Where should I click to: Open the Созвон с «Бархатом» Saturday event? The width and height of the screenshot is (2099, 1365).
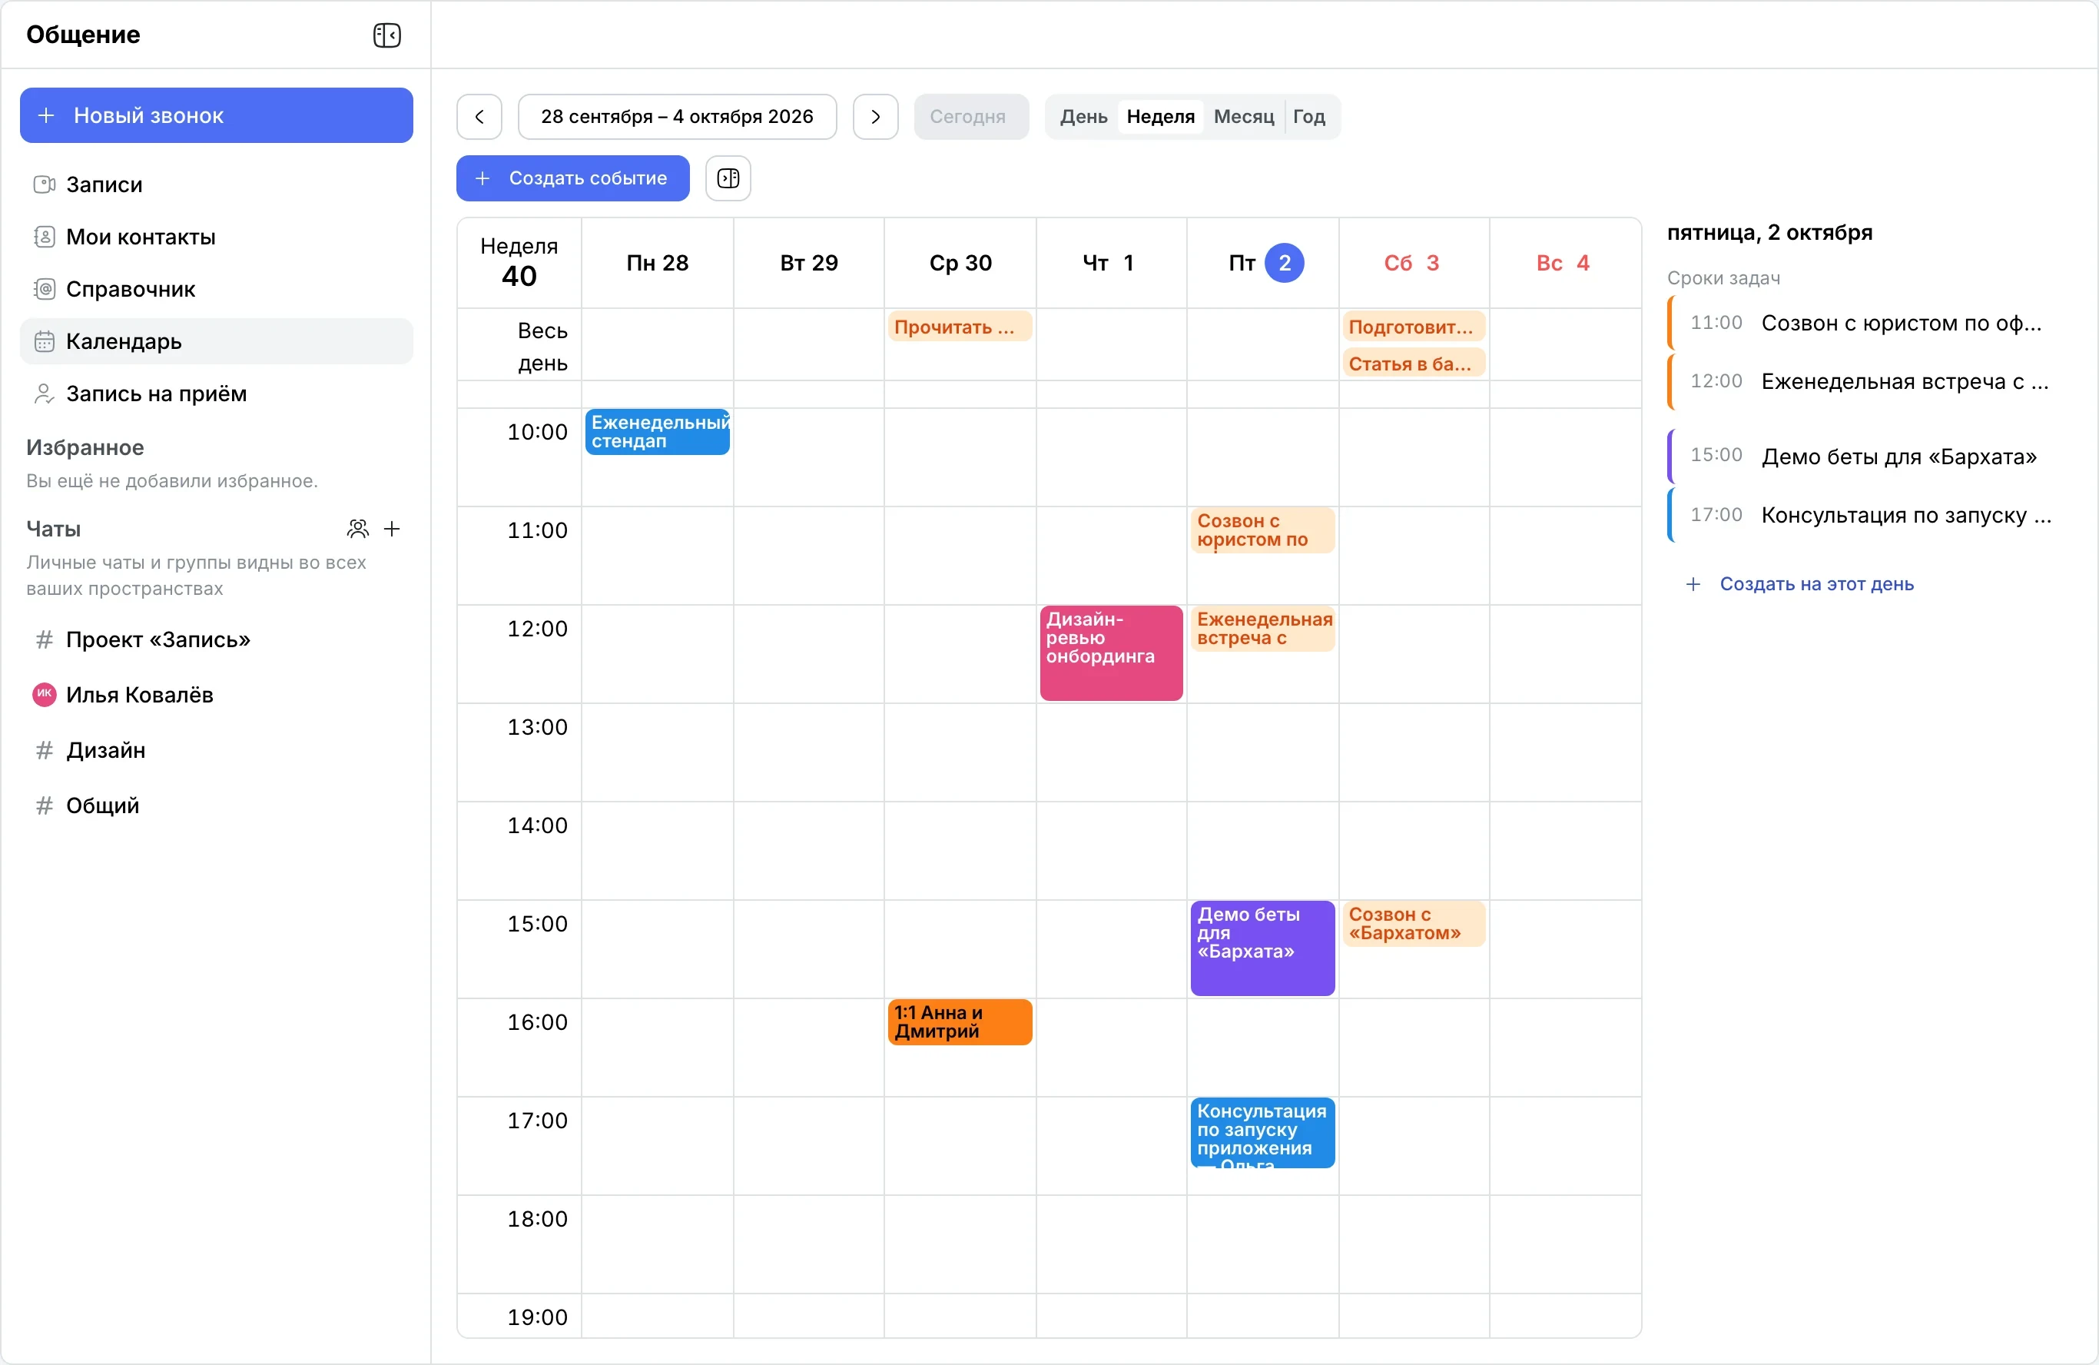click(x=1413, y=924)
